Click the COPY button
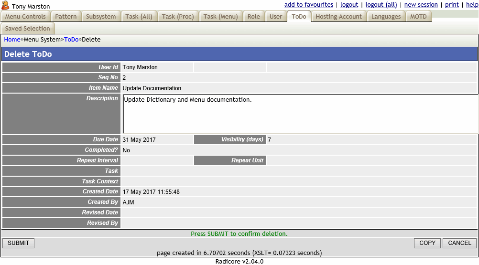The image size is (479, 265). click(x=427, y=243)
